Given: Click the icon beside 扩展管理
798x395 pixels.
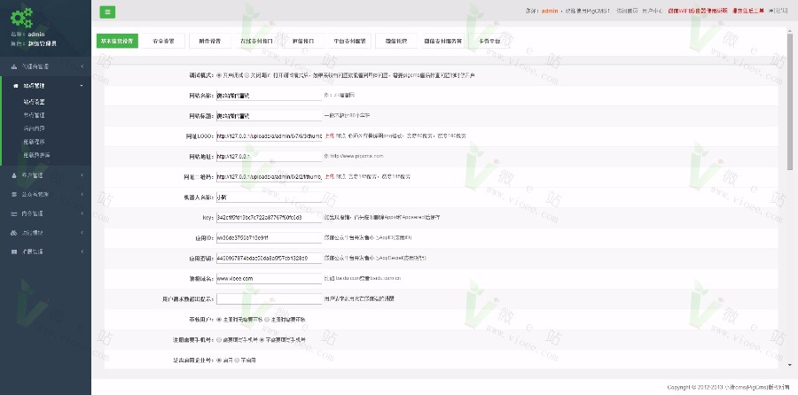Looking at the screenshot, I should pyautogui.click(x=14, y=252).
